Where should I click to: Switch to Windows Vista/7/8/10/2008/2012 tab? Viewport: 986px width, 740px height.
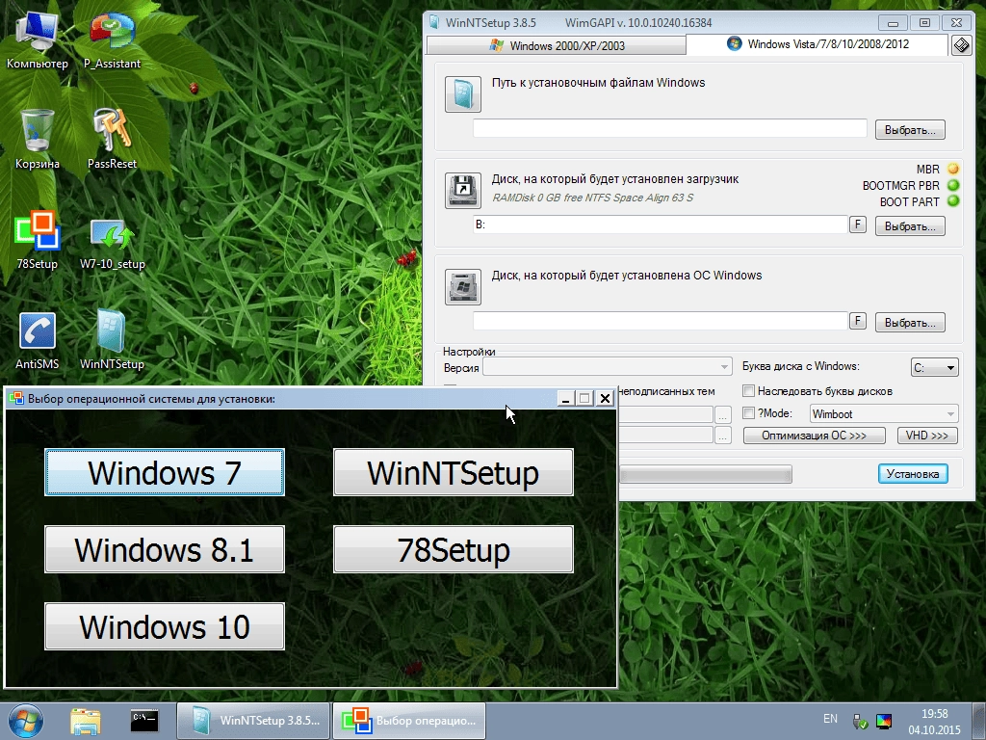pyautogui.click(x=817, y=44)
